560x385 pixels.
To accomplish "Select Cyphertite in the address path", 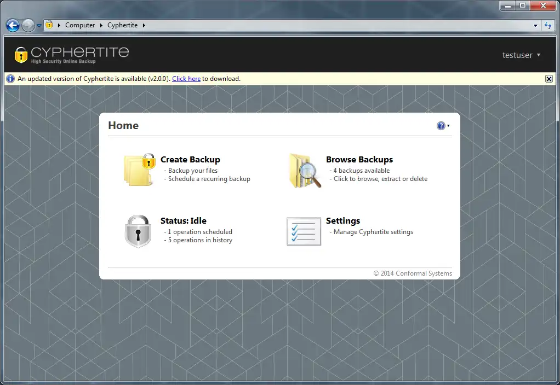I will tap(123, 25).
